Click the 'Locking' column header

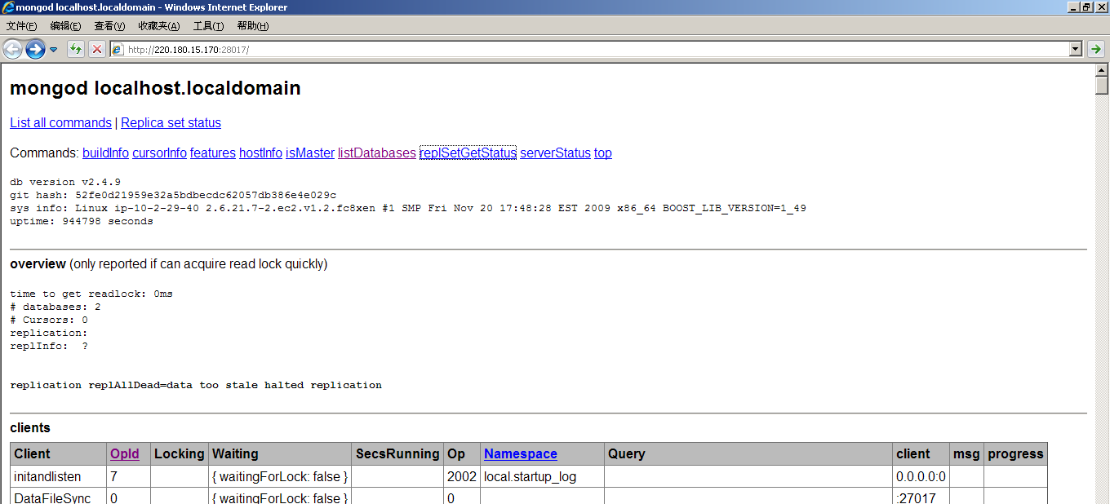pos(180,454)
